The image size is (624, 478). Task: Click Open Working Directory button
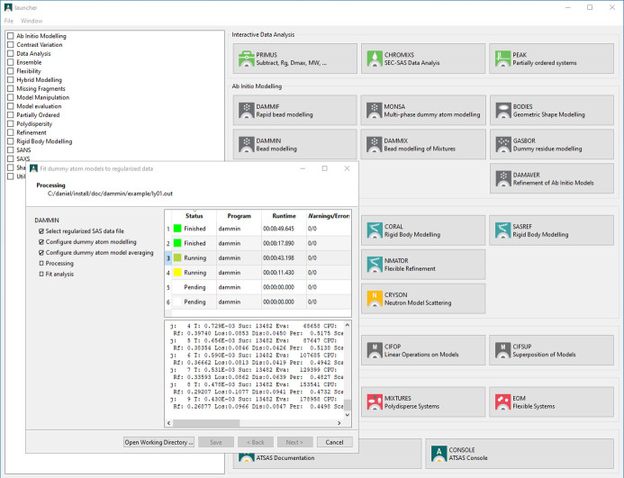pyautogui.click(x=159, y=442)
